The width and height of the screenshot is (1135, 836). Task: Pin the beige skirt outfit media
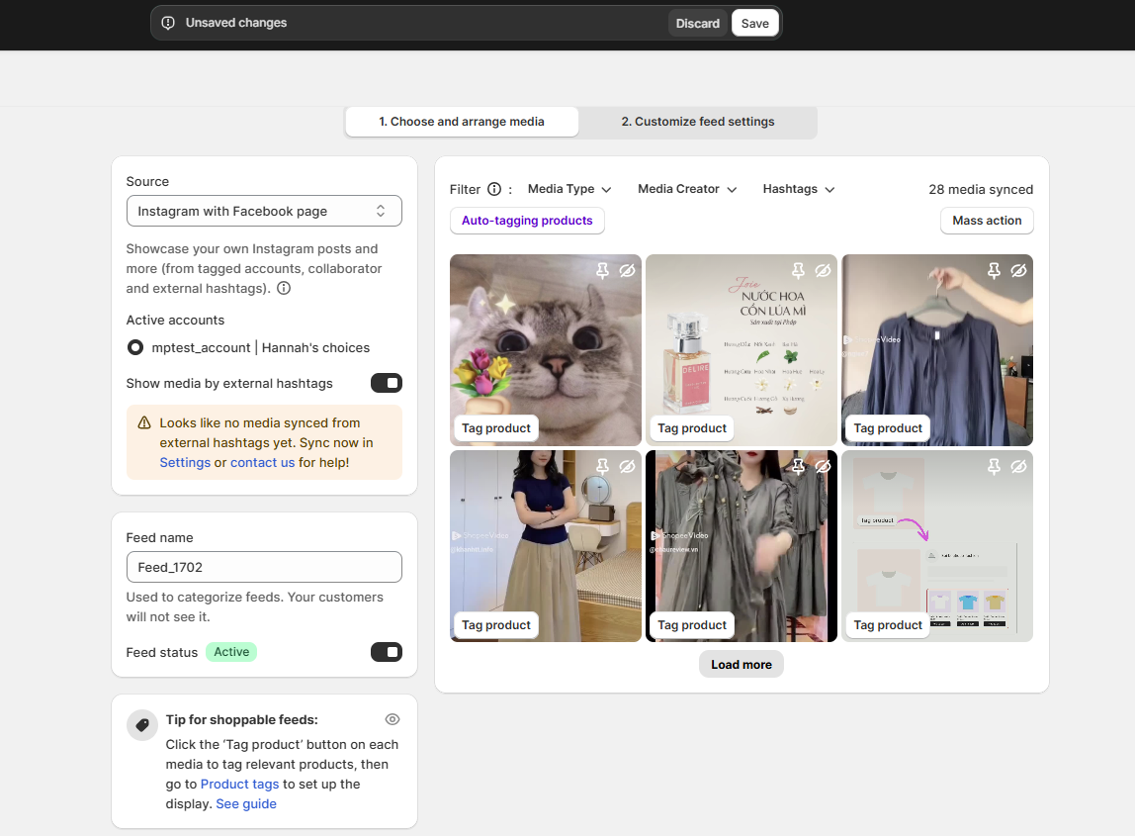(x=603, y=466)
